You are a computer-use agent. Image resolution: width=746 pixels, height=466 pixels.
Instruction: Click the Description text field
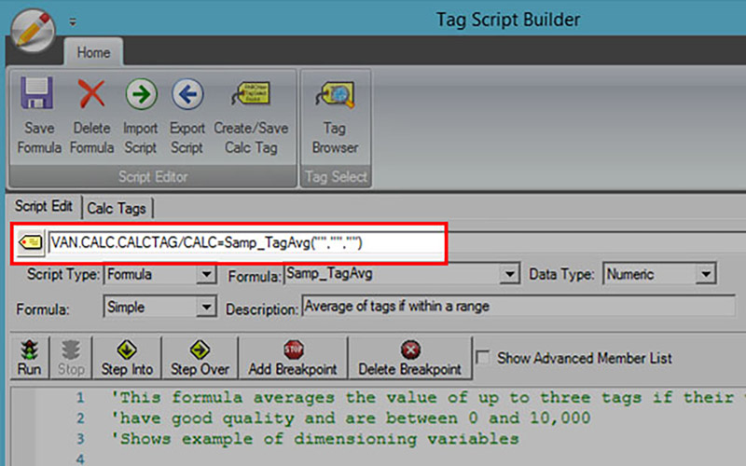click(518, 307)
